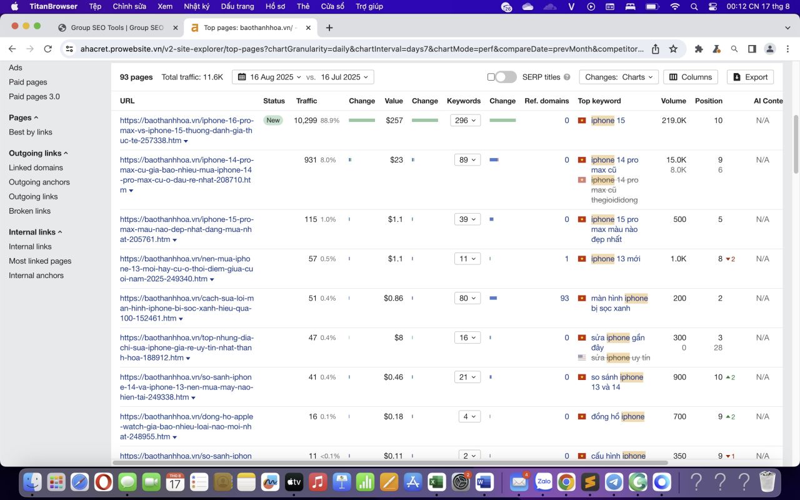The width and height of the screenshot is (800, 500).
Task: Click the horizontal scrollbar under the table
Action: 390,462
